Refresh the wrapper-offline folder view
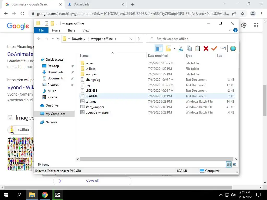Image resolution: width=267 pixels, height=200 pixels. 139,39
